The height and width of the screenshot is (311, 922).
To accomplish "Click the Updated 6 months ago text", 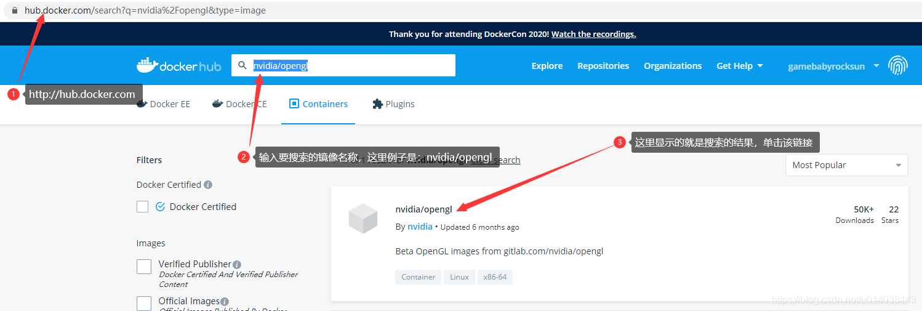I will coord(479,227).
